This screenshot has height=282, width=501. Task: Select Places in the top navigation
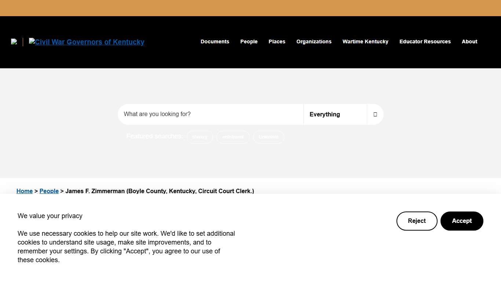tap(277, 41)
